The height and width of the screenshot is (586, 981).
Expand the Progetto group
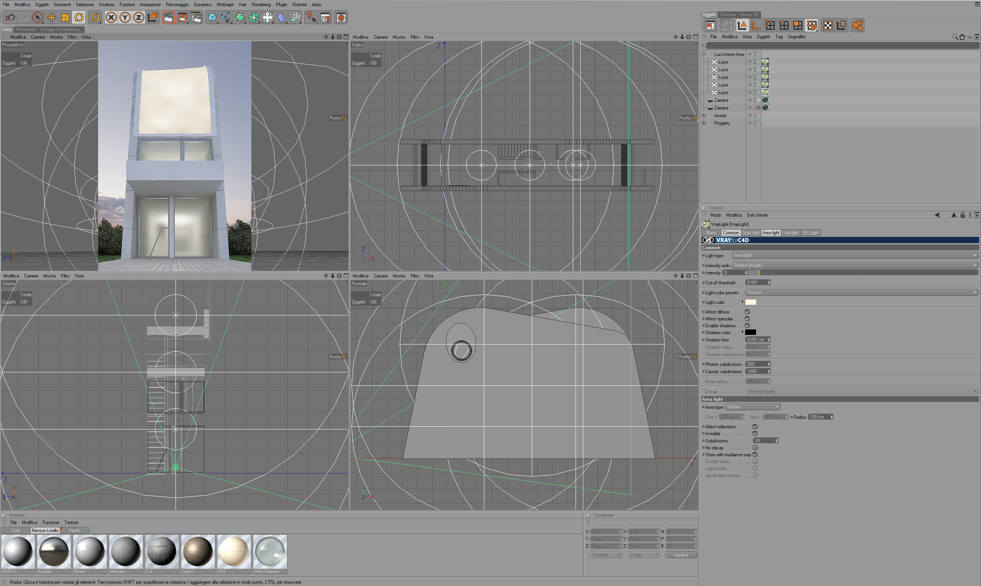[x=704, y=123]
